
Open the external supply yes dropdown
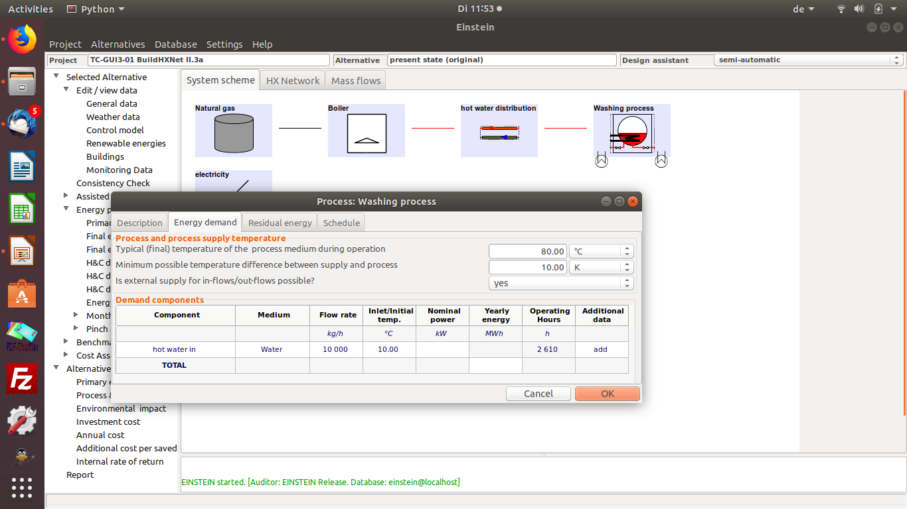[561, 283]
